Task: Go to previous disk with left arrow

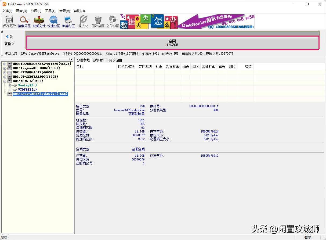Action: click(x=7, y=37)
